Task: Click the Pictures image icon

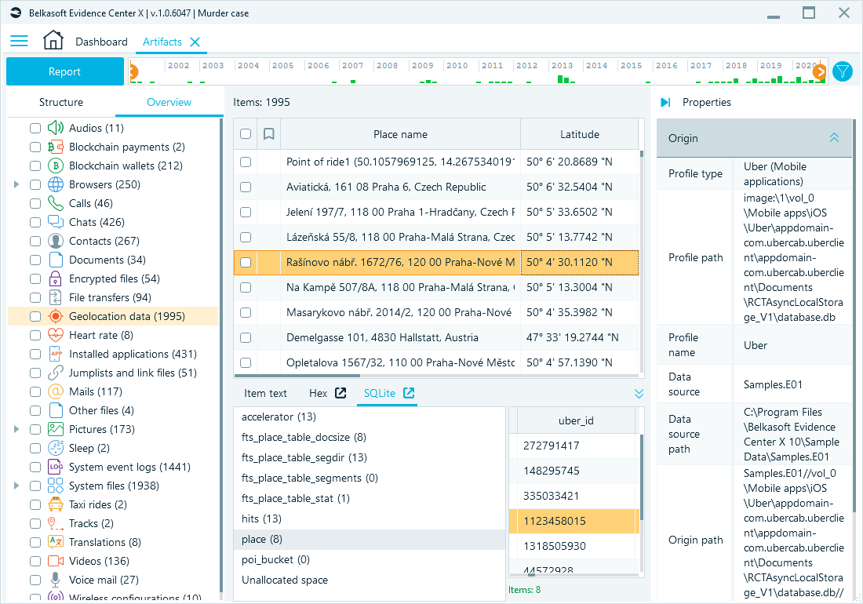Action: [x=56, y=429]
